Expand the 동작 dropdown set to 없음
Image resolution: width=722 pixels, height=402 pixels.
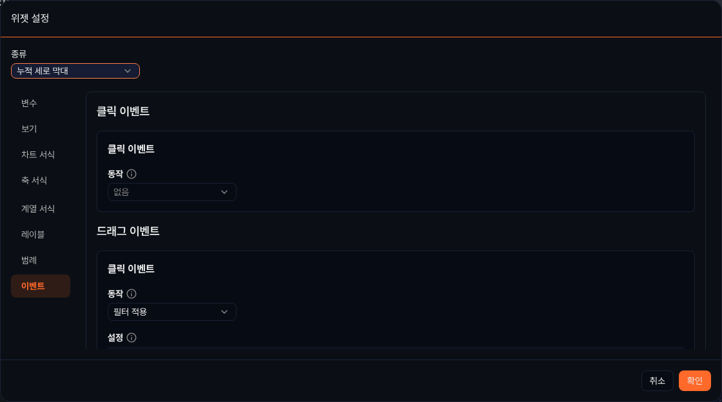pyautogui.click(x=171, y=192)
